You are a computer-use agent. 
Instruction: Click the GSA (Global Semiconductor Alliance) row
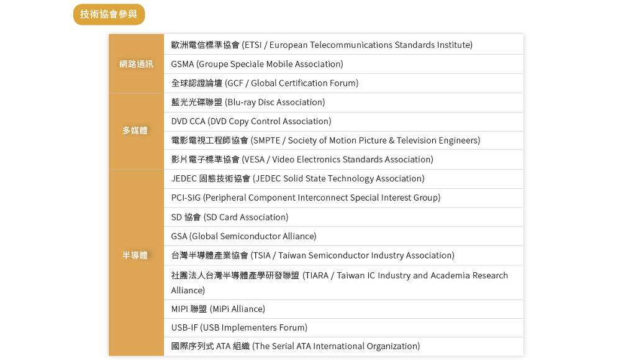pos(343,236)
